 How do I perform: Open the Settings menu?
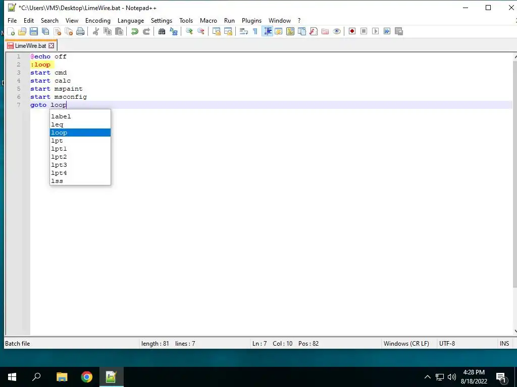162,20
